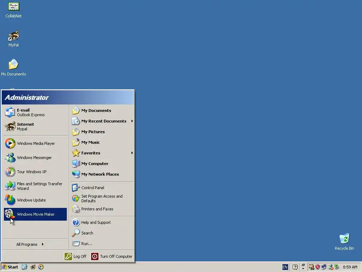Choose Set Program Access and Defaults
The height and width of the screenshot is (272, 362).
click(x=103, y=198)
